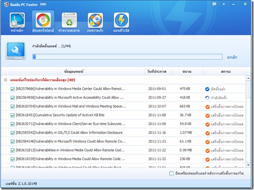Click the 1.07 MB size cell

(x=186, y=133)
